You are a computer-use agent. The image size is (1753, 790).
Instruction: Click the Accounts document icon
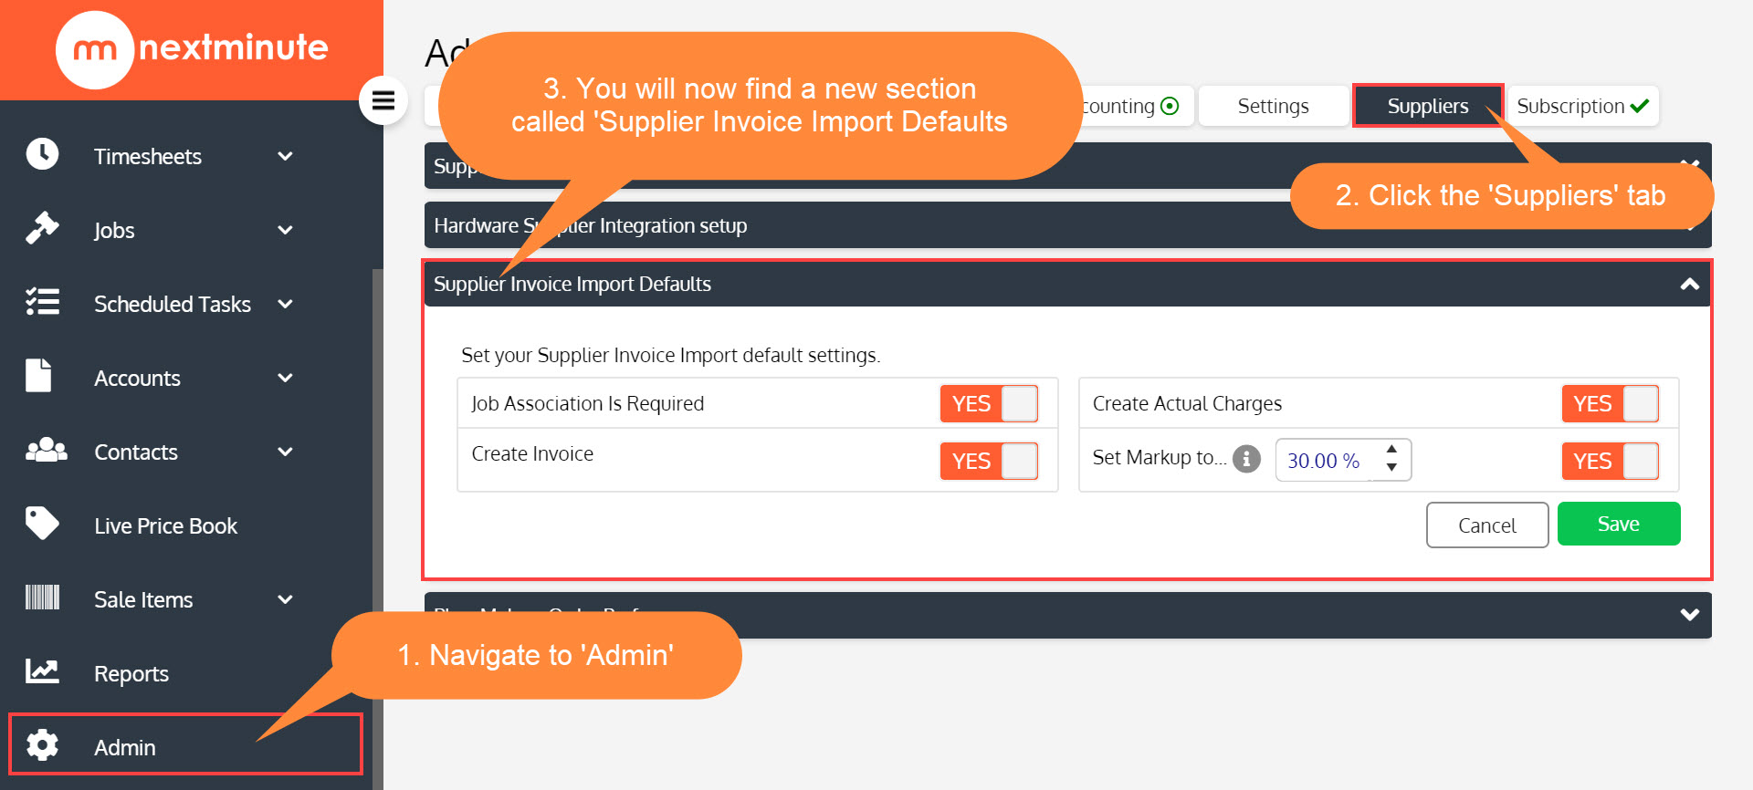[38, 376]
